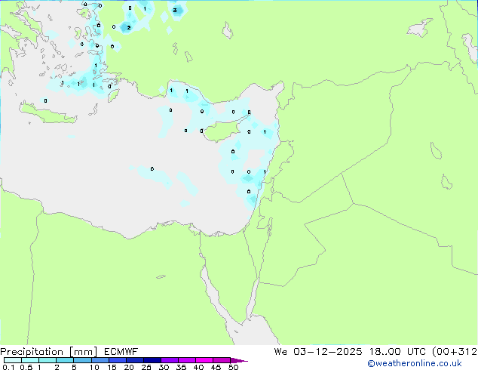Pick the 10–15 mm blue legend swatch

(100, 360)
